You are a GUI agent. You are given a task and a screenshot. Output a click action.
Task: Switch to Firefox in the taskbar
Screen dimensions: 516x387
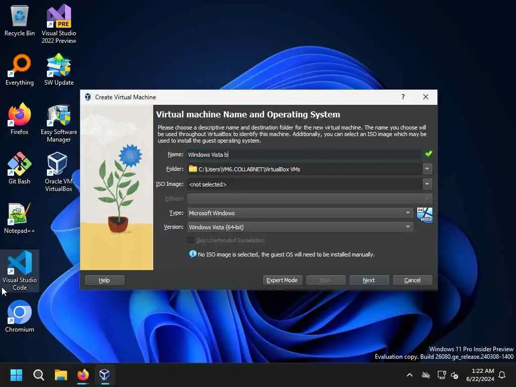pyautogui.click(x=83, y=375)
